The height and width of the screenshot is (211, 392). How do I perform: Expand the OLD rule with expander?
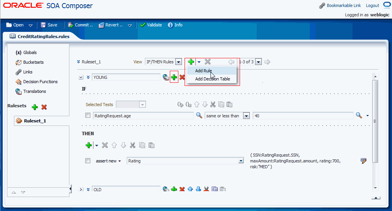(81, 190)
